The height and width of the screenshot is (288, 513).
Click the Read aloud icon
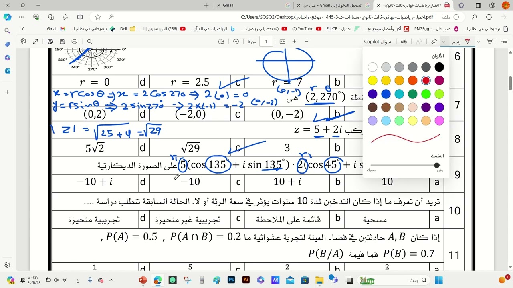tap(419, 42)
